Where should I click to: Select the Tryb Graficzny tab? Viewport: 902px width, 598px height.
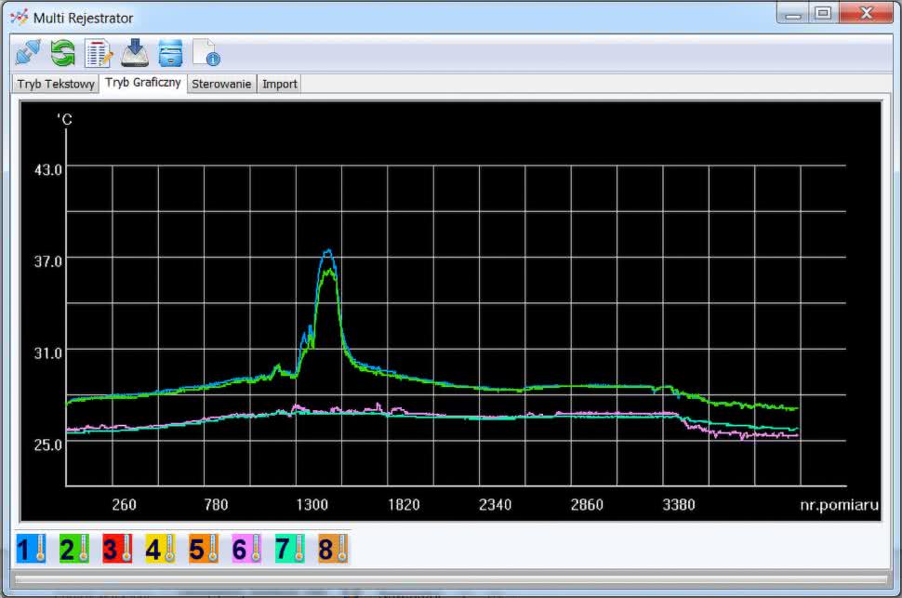coord(142,83)
